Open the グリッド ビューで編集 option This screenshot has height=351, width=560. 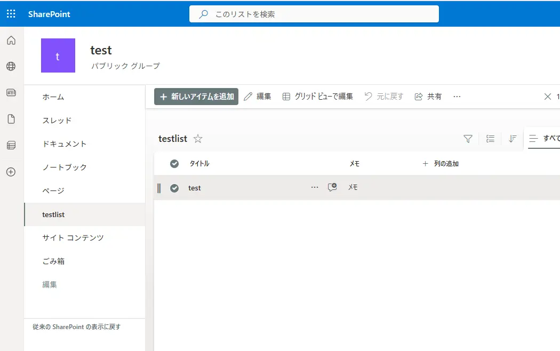point(317,96)
